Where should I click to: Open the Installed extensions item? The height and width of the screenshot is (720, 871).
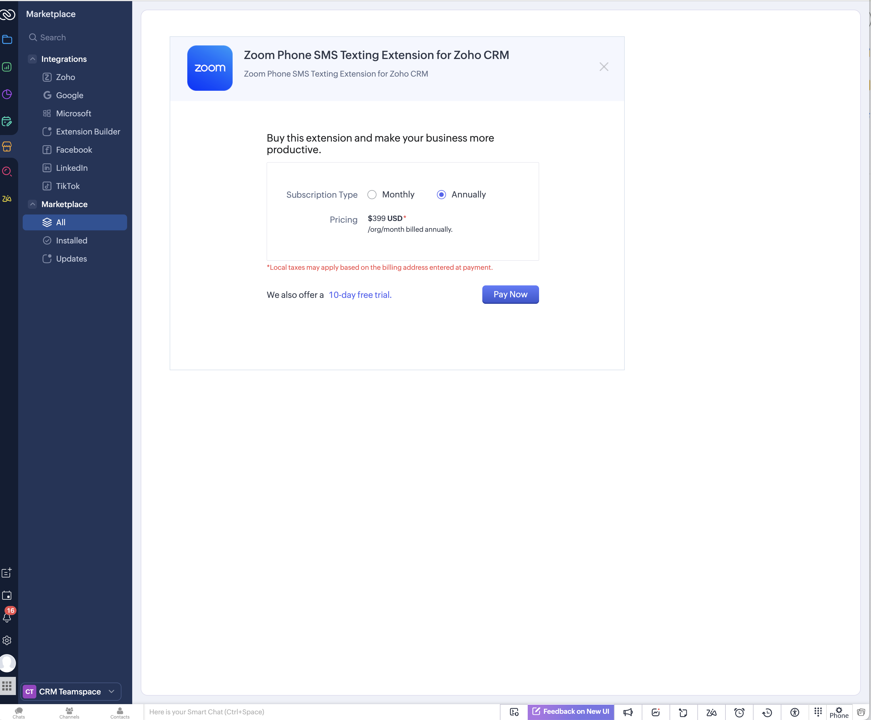point(71,241)
